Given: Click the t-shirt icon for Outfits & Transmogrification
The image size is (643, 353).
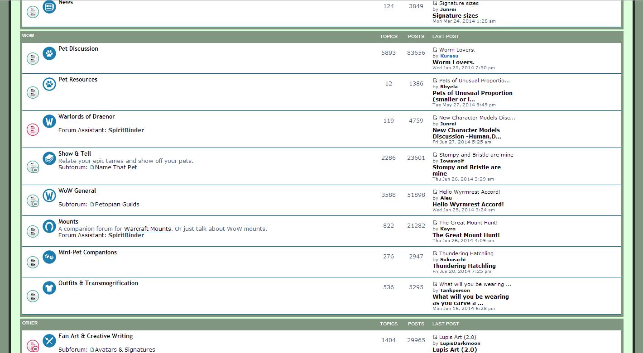Looking at the screenshot, I should [49, 288].
